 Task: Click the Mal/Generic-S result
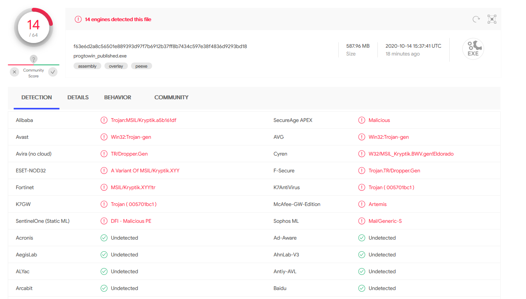click(385, 221)
